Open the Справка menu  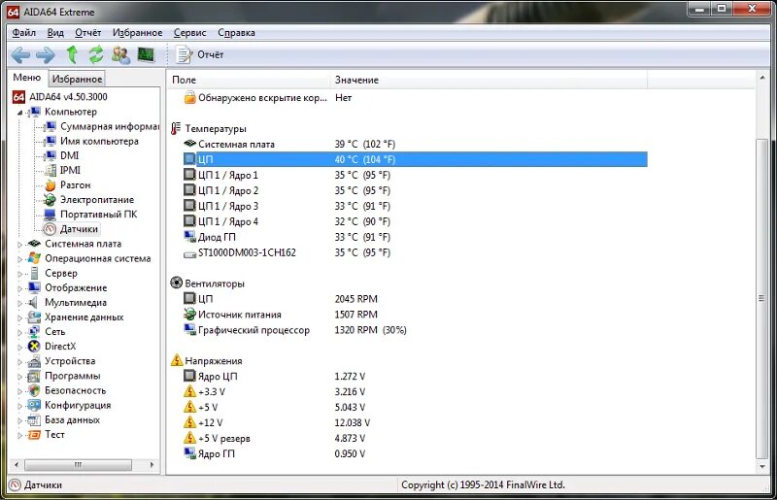point(236,33)
